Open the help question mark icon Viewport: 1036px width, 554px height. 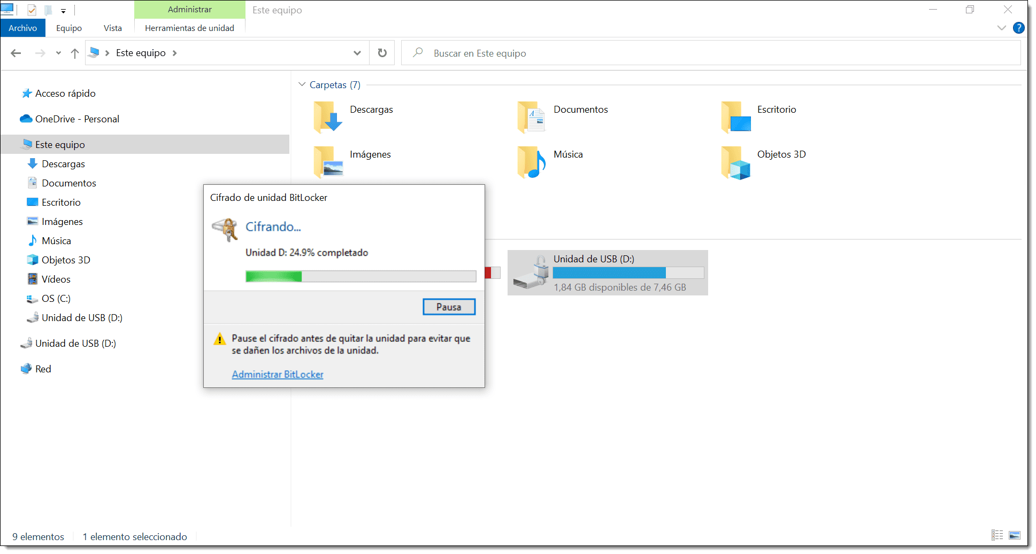pos(1019,28)
